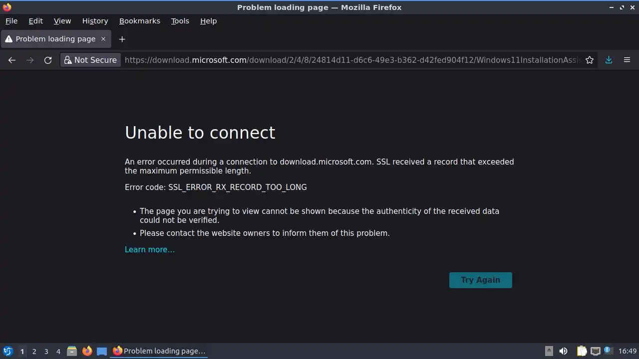Click the Not Secure lock indicator
The image size is (639, 359).
(90, 60)
